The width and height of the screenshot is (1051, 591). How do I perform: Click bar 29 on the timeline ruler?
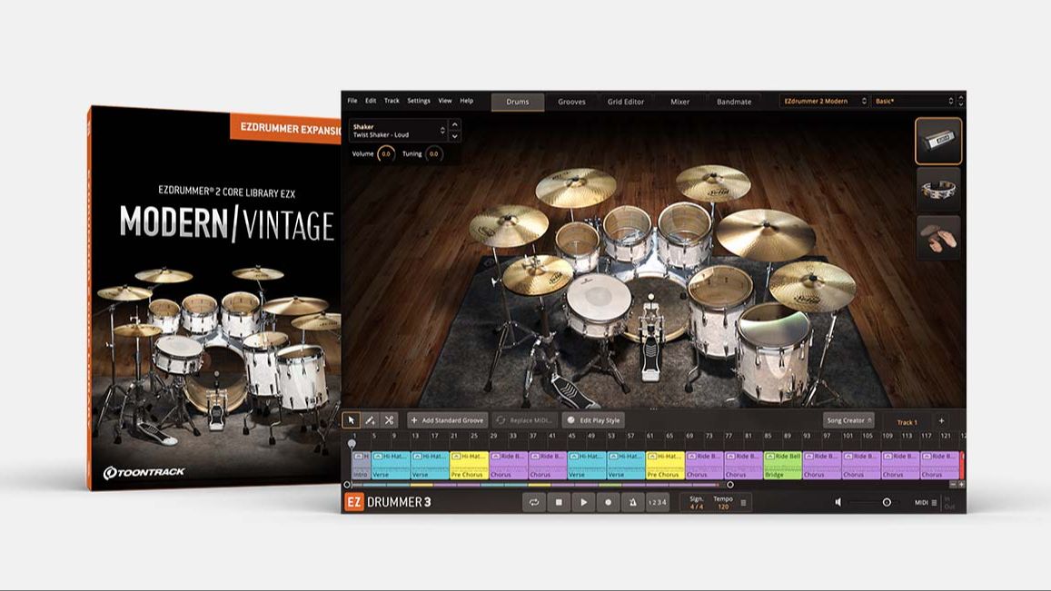coord(493,436)
